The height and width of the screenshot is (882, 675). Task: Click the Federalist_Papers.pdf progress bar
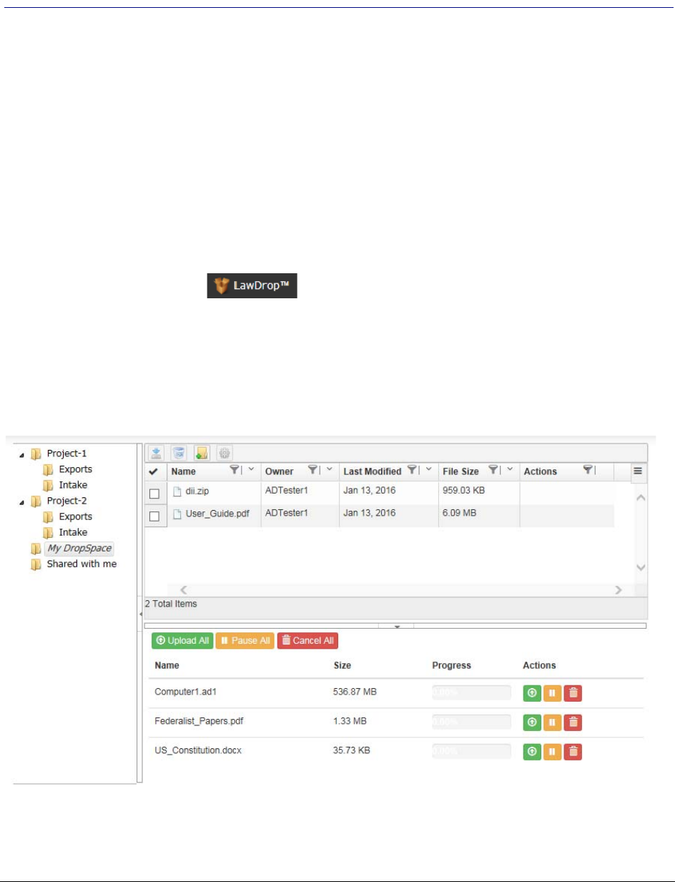pyautogui.click(x=471, y=722)
